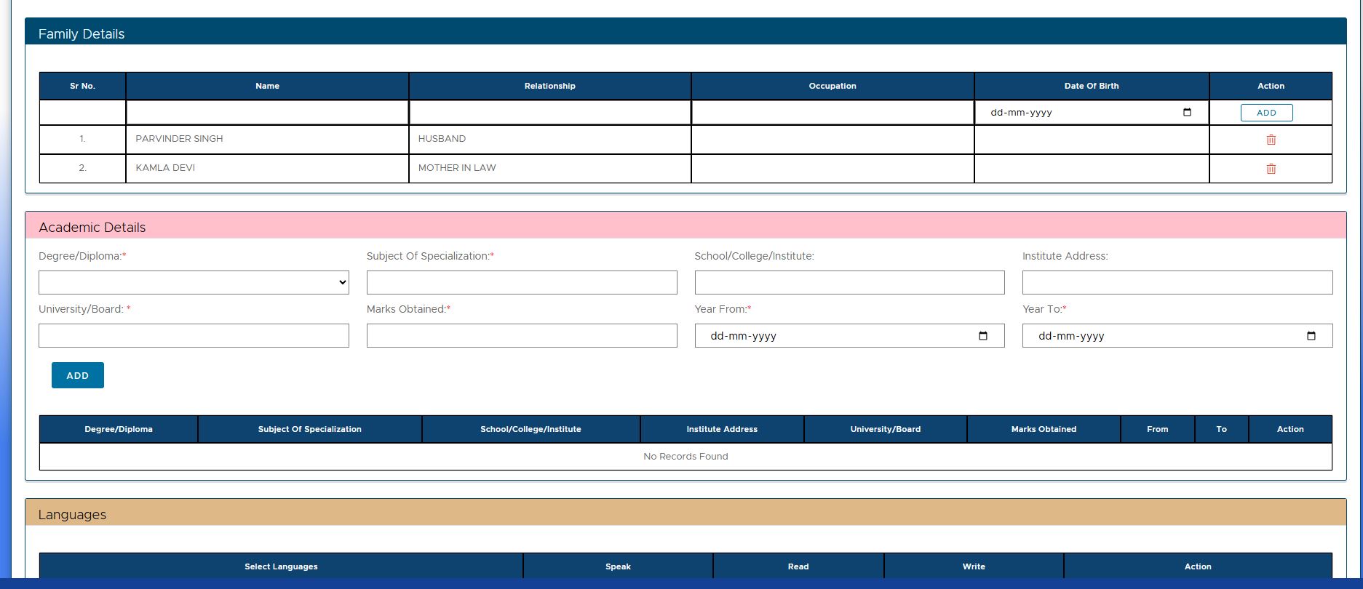Click the HUSBAND relationship cell
This screenshot has width=1363, height=589.
pos(549,139)
